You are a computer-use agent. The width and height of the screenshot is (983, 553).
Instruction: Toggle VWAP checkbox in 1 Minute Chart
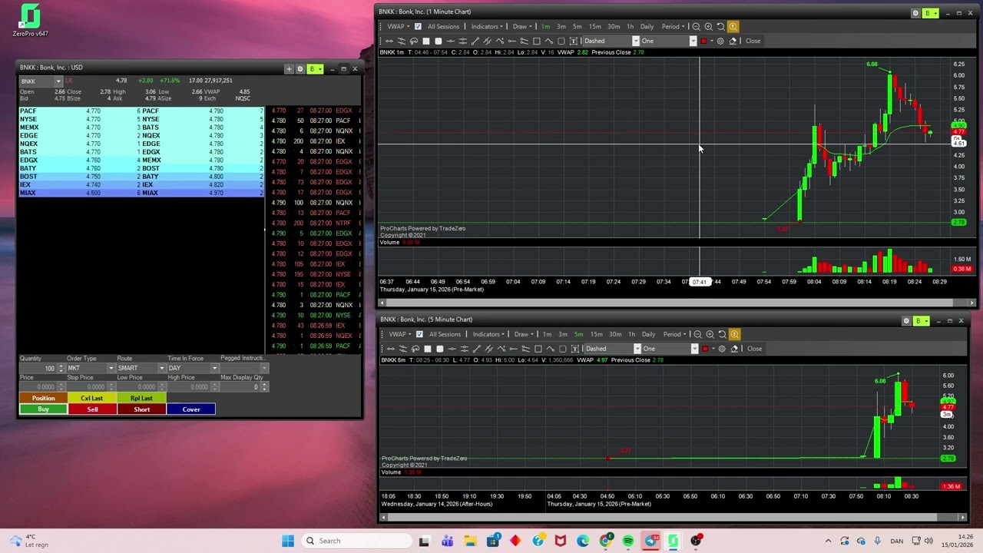pos(418,27)
